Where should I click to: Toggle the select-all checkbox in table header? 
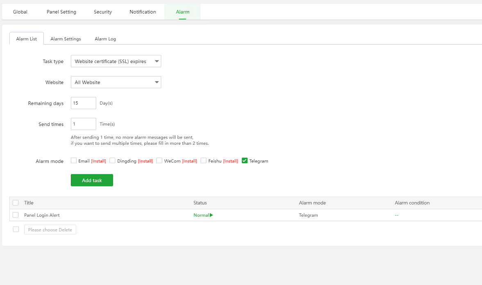(16, 203)
